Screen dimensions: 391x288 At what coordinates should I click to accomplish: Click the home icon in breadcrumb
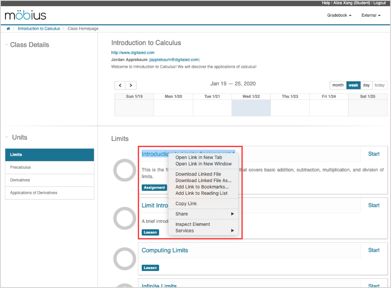8,29
